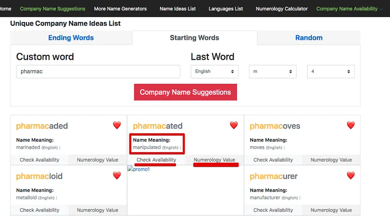Expand the letter 'm' dropdown
The height and width of the screenshot is (216, 390).
[272, 71]
